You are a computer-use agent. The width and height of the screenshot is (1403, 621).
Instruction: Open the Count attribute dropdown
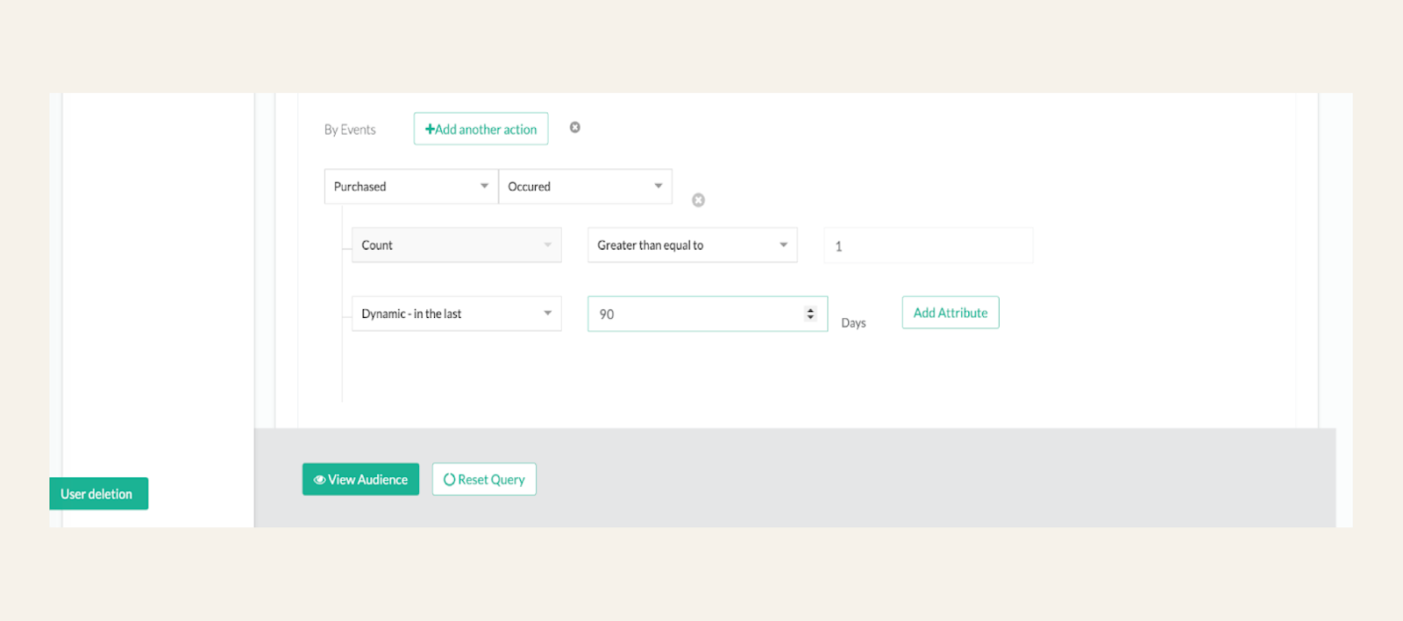tap(457, 245)
